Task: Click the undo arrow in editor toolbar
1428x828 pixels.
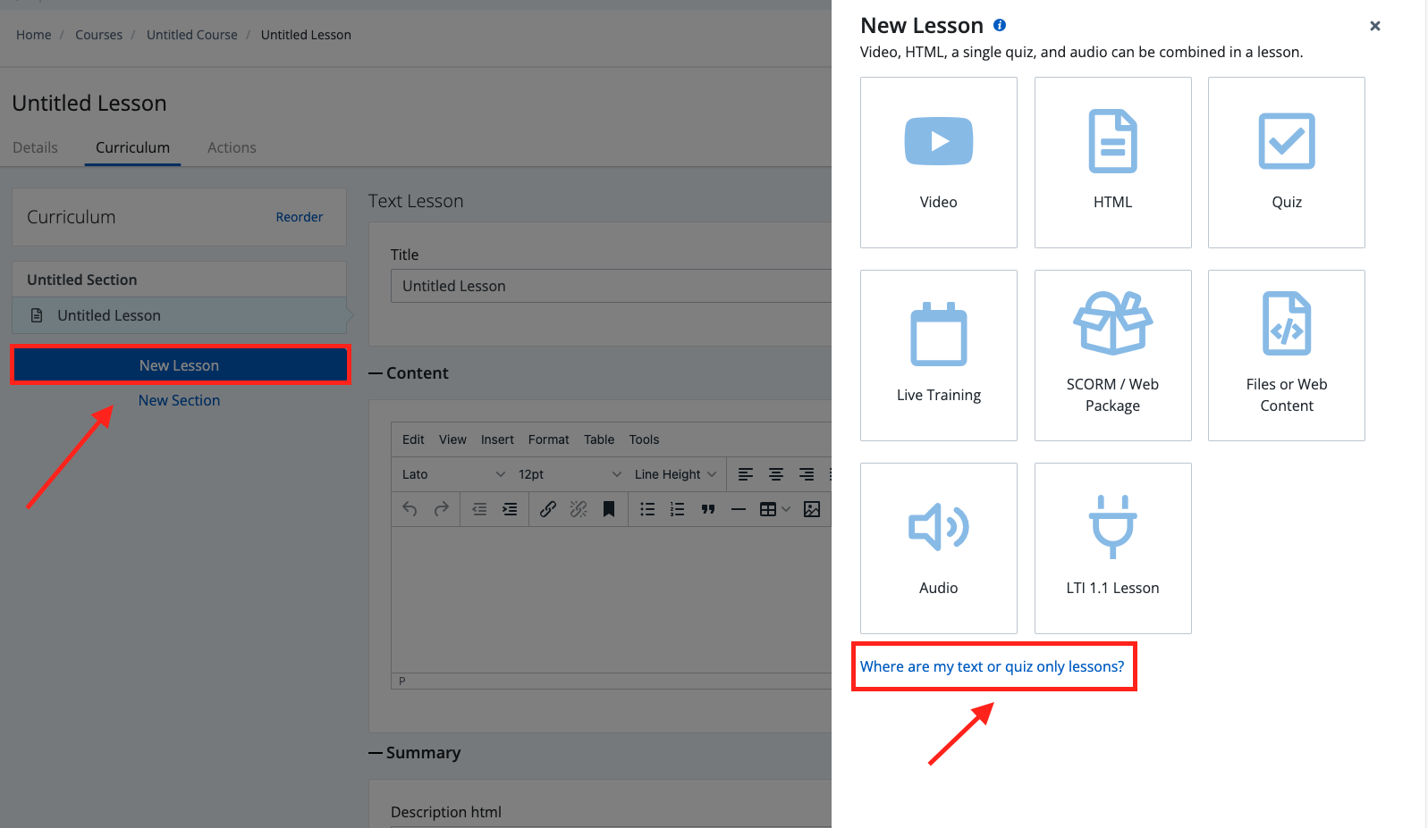Action: click(410, 509)
